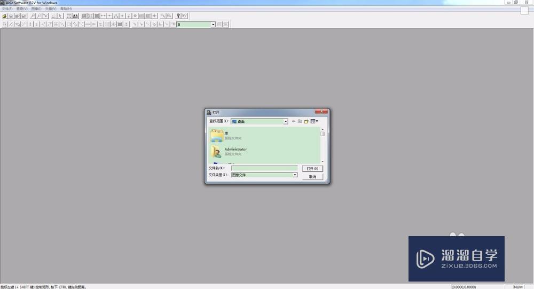Viewport: 534px width, 289px height.
Task: Click the 取消 cancel button
Action: coord(312,177)
